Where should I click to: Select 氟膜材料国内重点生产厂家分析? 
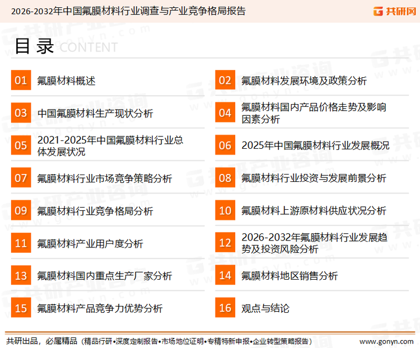pyautogui.click(x=105, y=276)
